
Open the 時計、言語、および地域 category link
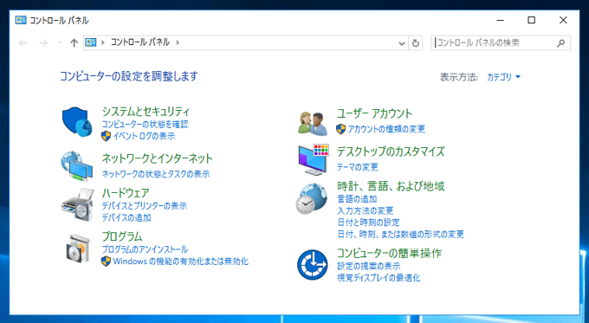pyautogui.click(x=391, y=186)
